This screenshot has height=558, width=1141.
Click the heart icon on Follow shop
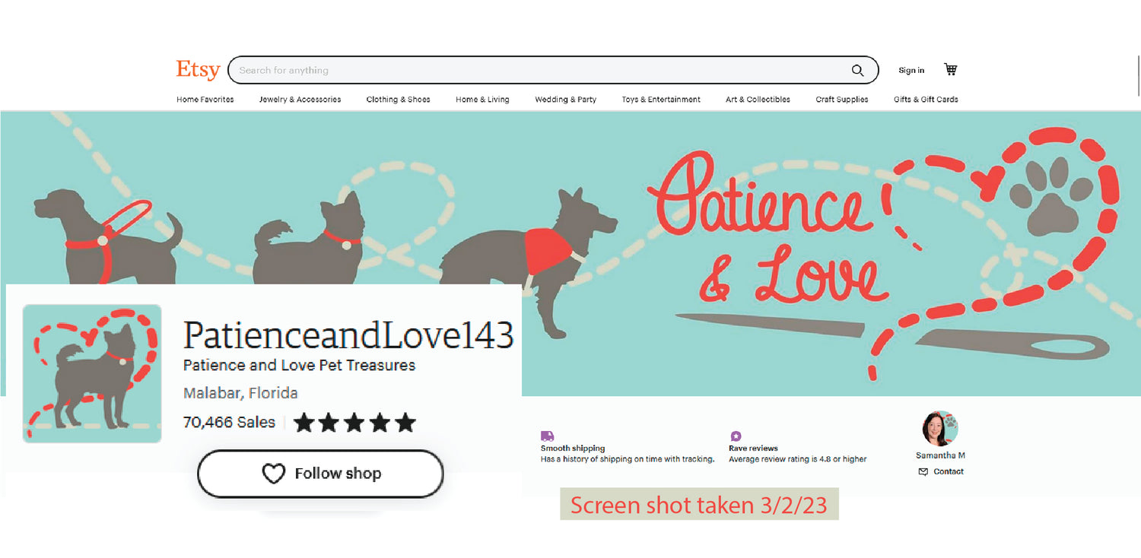tap(273, 474)
